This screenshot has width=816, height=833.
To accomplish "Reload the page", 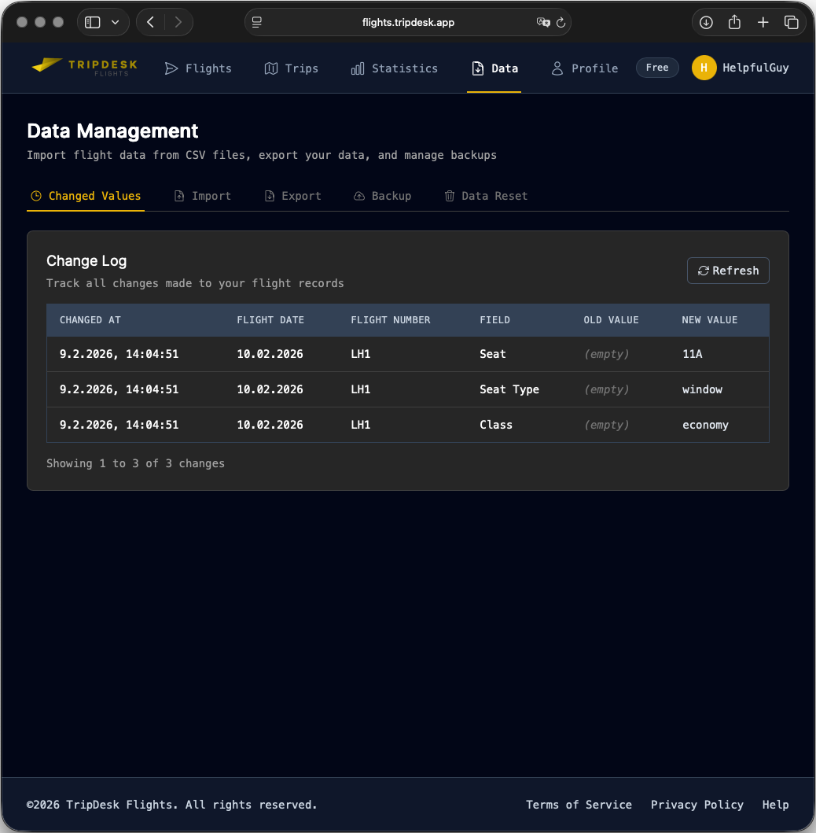I will click(561, 22).
